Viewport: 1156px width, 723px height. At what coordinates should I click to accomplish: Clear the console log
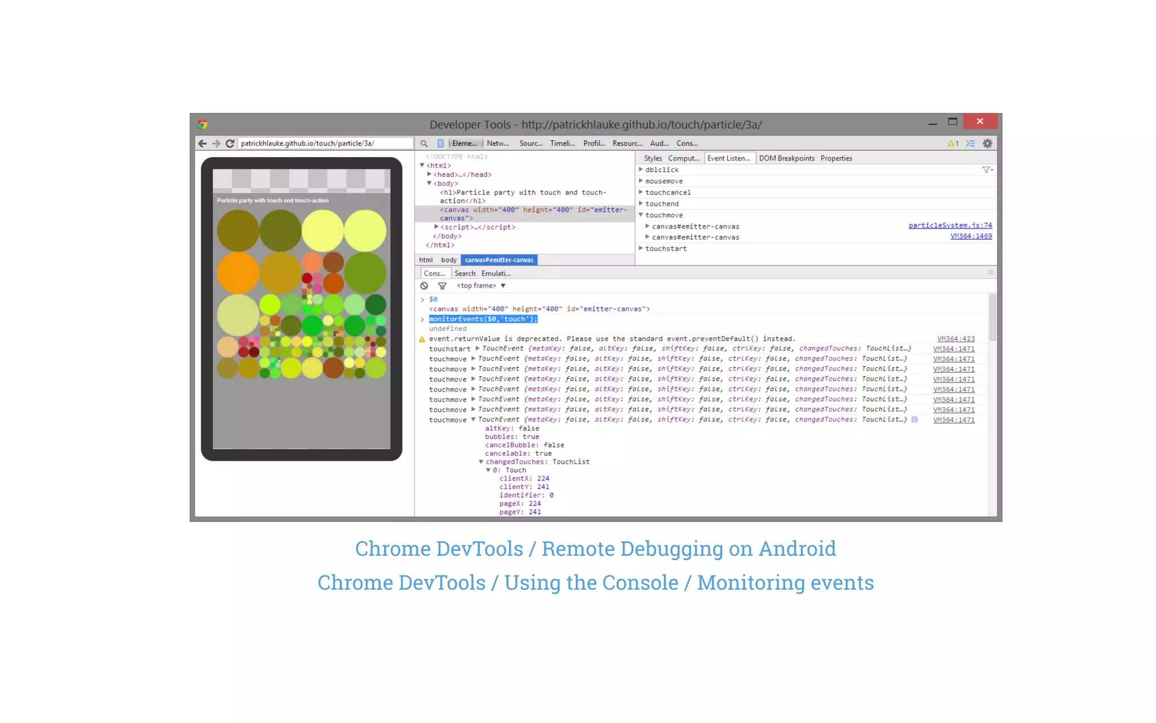pyautogui.click(x=424, y=286)
